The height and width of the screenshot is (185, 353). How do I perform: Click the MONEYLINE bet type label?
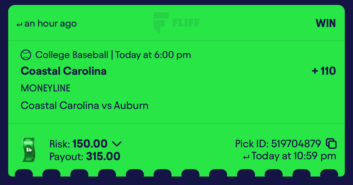[x=45, y=88]
